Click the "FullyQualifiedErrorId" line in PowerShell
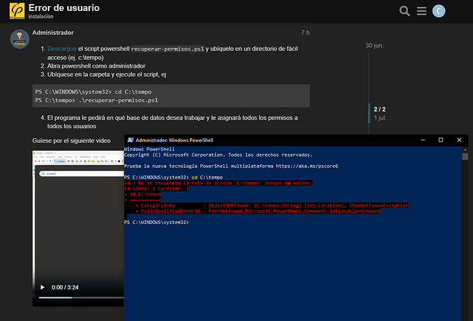This screenshot has height=321, width=473. [x=258, y=211]
